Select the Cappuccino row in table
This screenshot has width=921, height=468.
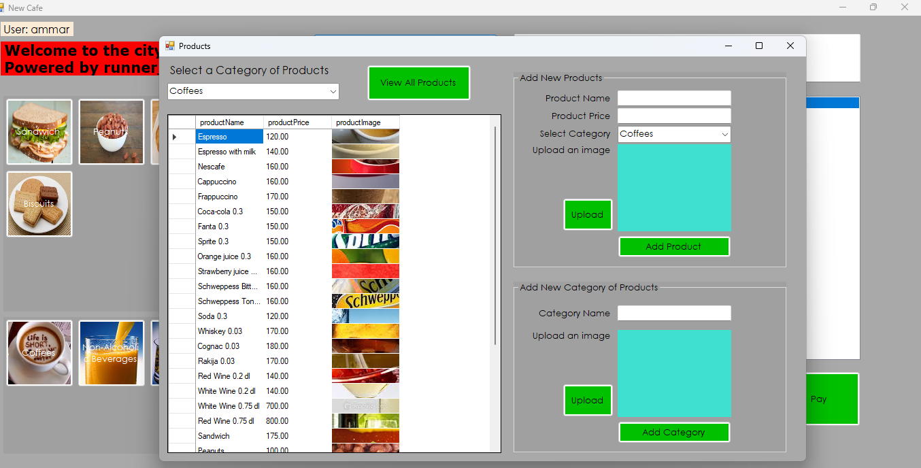point(229,182)
